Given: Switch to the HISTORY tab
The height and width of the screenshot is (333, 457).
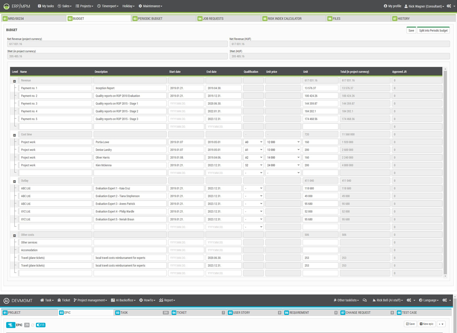Looking at the screenshot, I should (423, 18).
